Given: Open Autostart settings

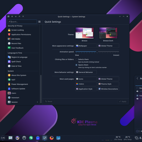Looking at the screenshot, I should click(x=23, y=98).
